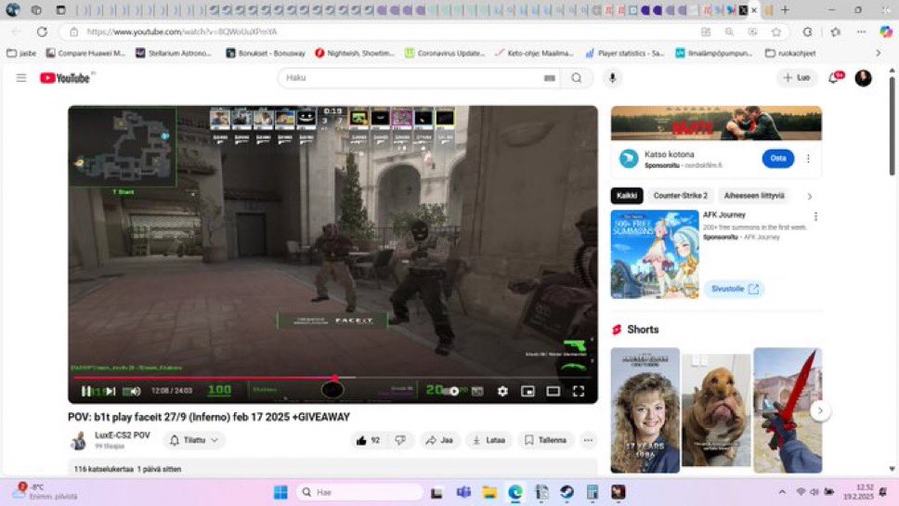Open options menu for Katso kotona ad

[x=808, y=158]
